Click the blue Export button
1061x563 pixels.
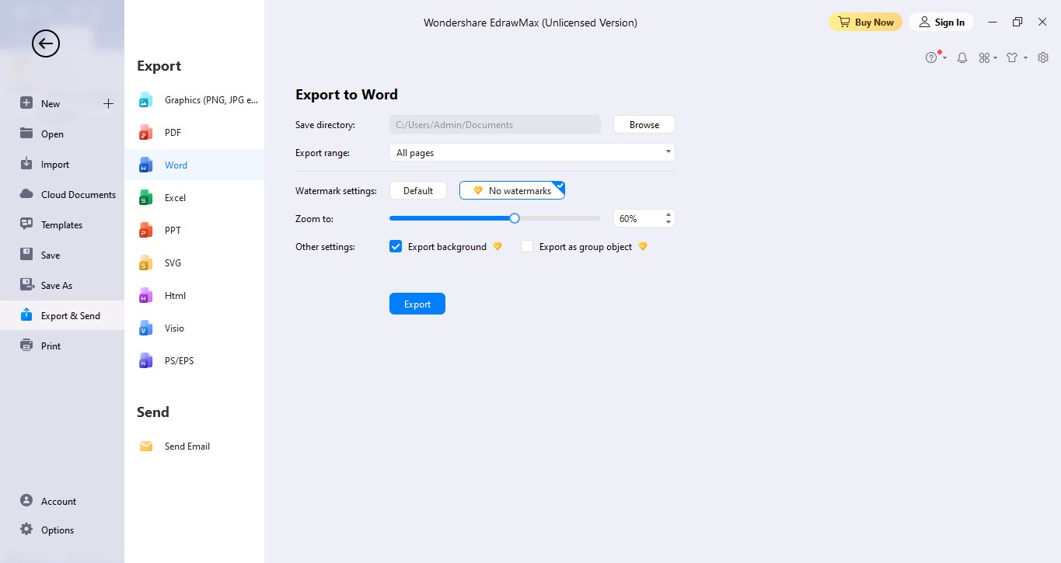(417, 304)
